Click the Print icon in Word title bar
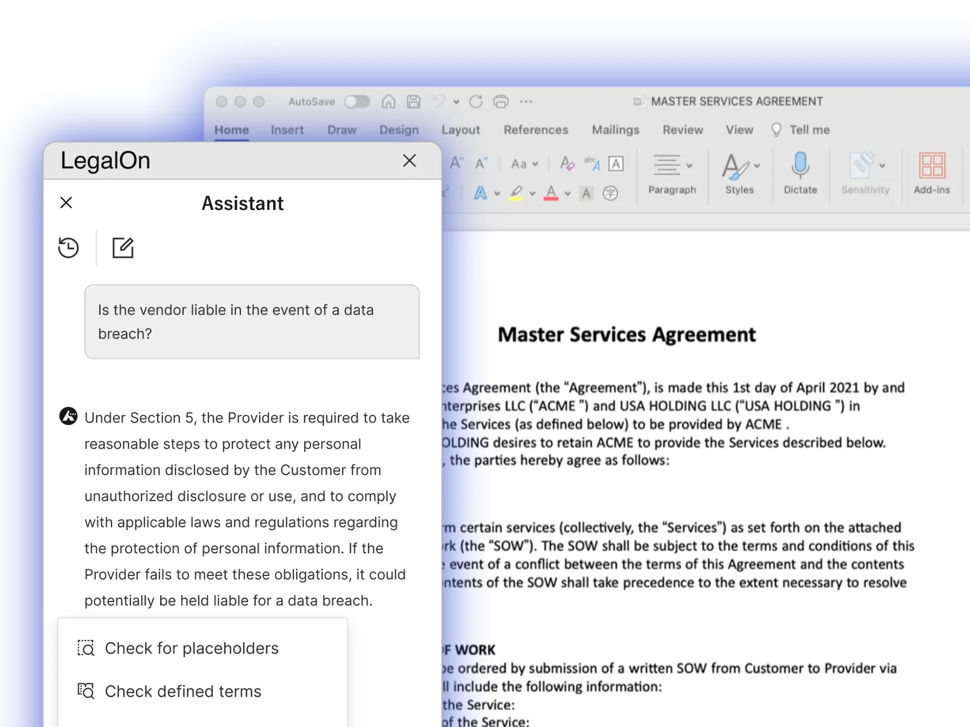970x727 pixels. [x=501, y=101]
